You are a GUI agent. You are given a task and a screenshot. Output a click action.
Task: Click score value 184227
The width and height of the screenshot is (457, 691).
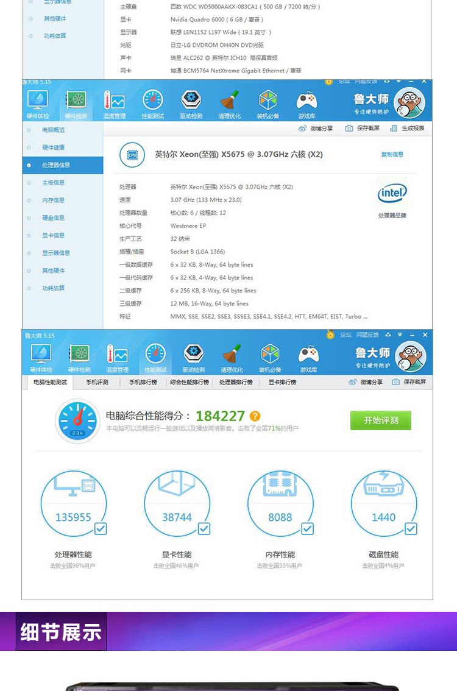click(x=220, y=416)
